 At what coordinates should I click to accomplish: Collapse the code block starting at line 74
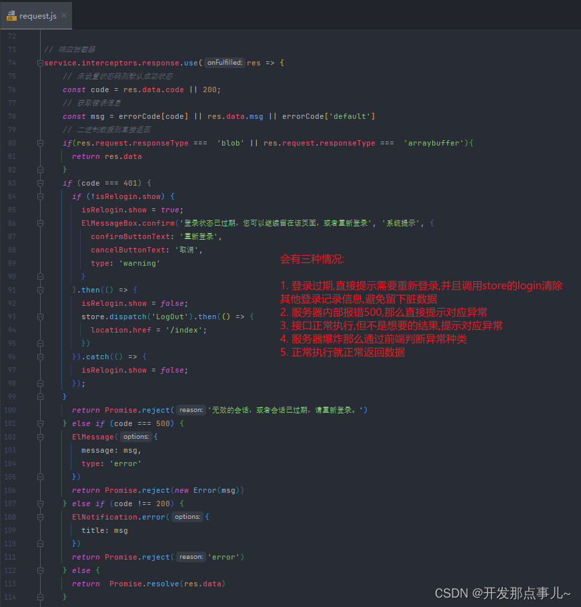(40, 63)
